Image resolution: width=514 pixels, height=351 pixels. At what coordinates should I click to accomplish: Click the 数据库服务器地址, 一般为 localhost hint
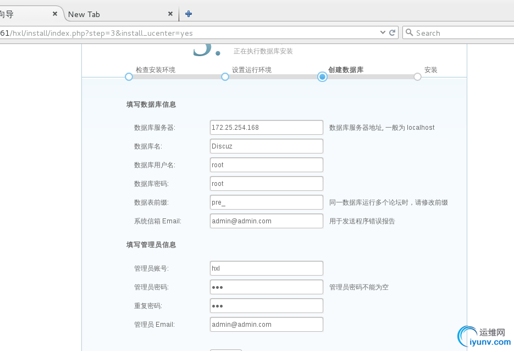point(382,128)
